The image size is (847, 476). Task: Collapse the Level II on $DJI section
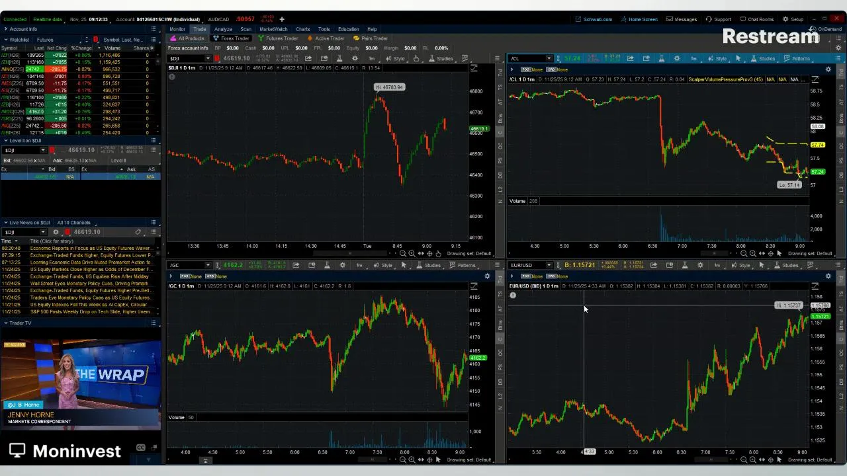click(5, 141)
